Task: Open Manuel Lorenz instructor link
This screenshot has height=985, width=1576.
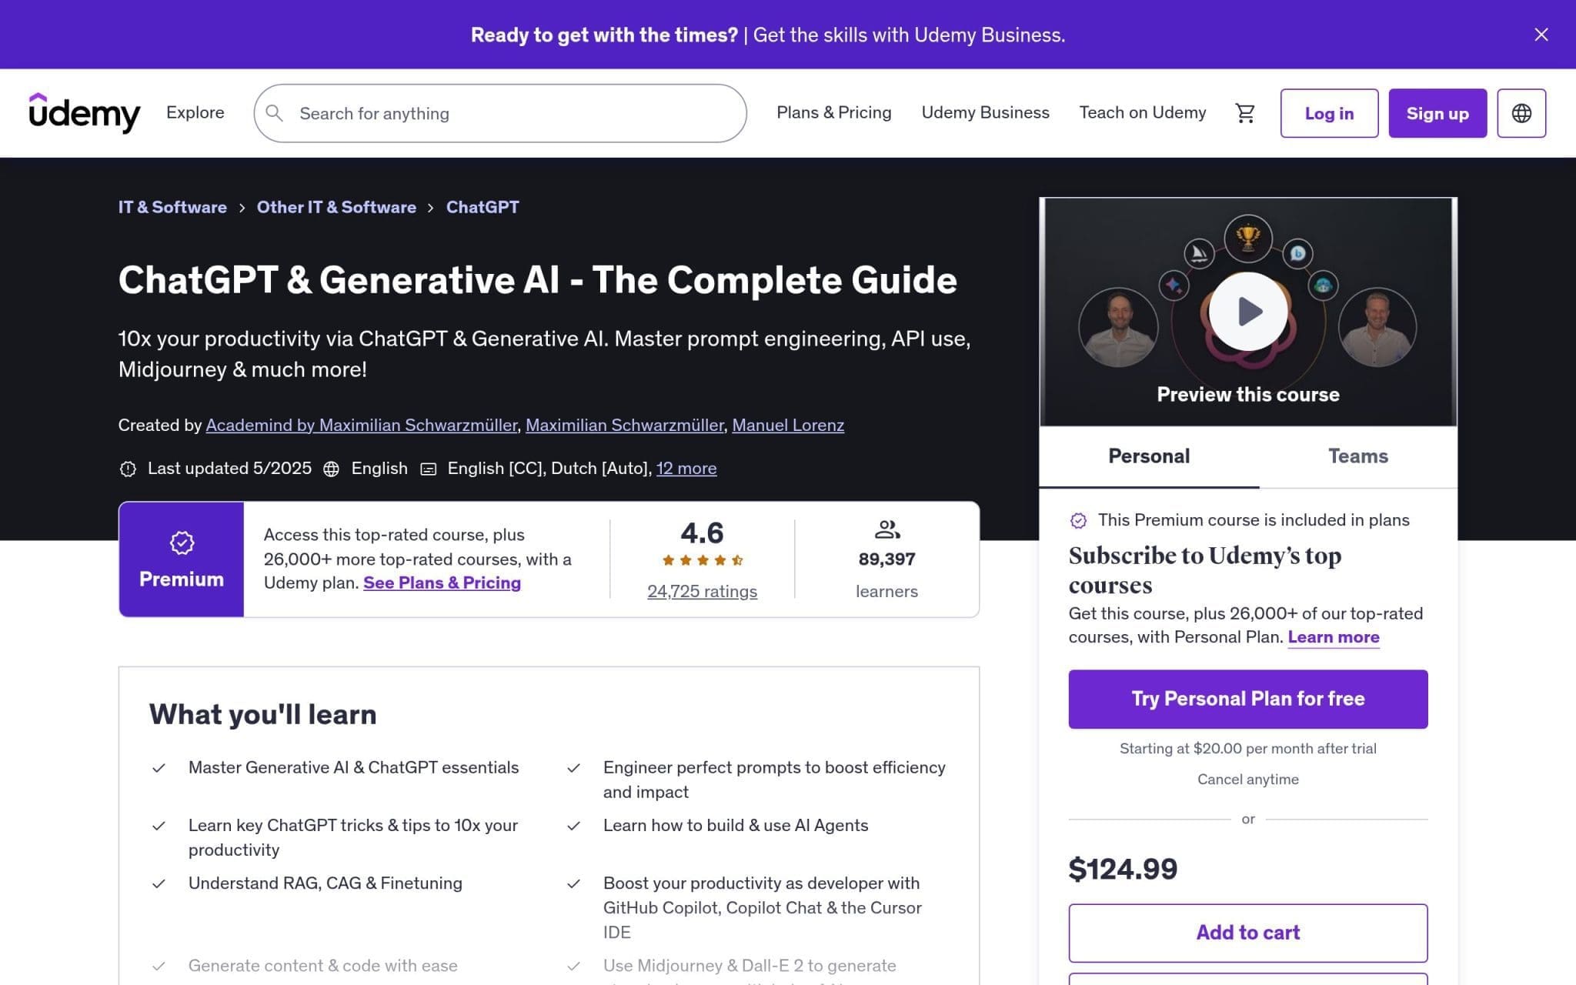Action: point(788,425)
